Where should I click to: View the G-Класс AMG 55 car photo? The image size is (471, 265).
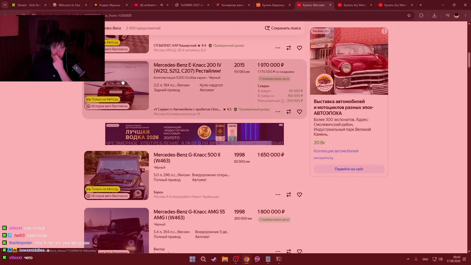(116, 230)
